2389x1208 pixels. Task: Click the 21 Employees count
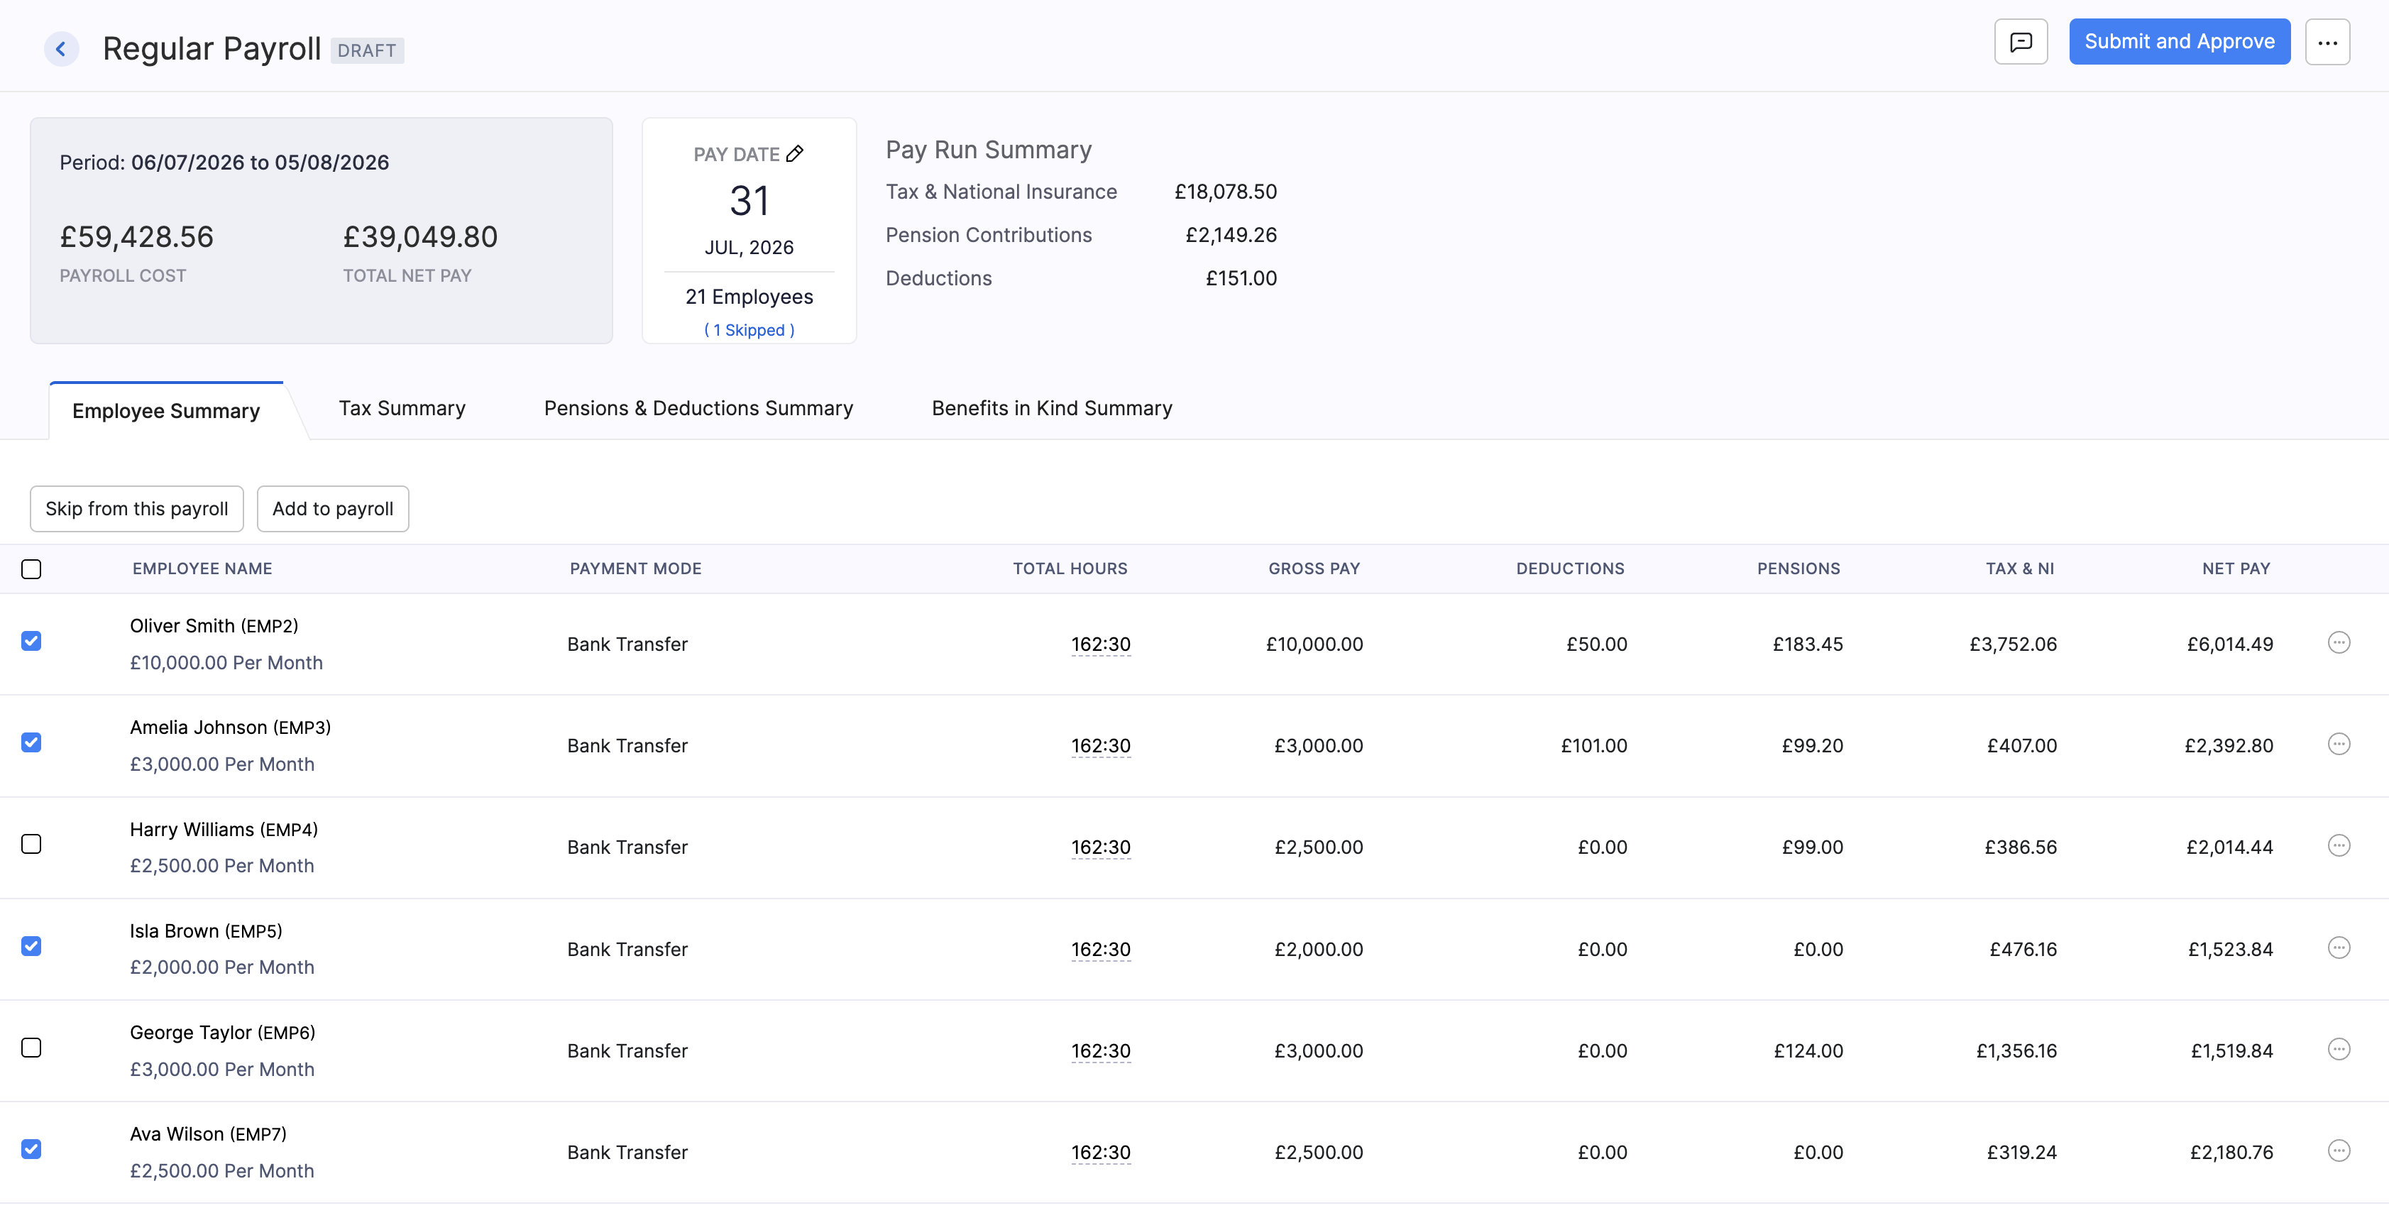coord(749,297)
